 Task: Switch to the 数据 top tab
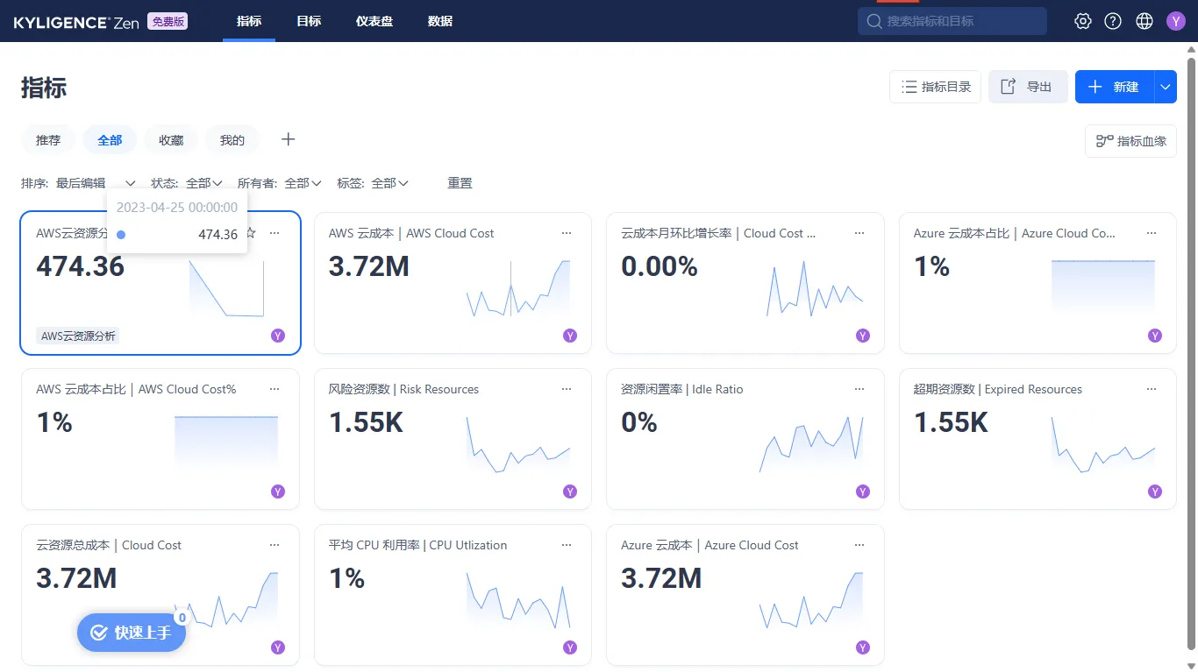tap(440, 21)
